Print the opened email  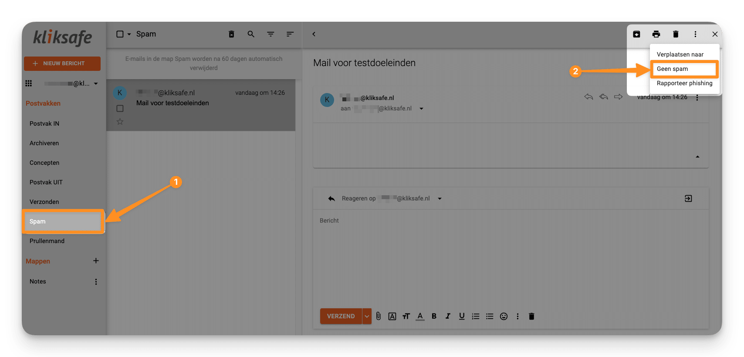[x=656, y=34]
